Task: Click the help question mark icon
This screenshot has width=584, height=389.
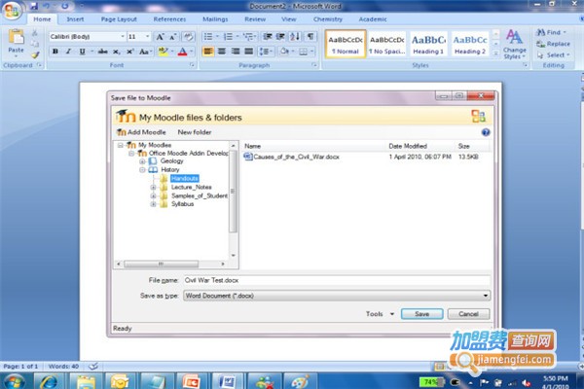Action: click(485, 131)
